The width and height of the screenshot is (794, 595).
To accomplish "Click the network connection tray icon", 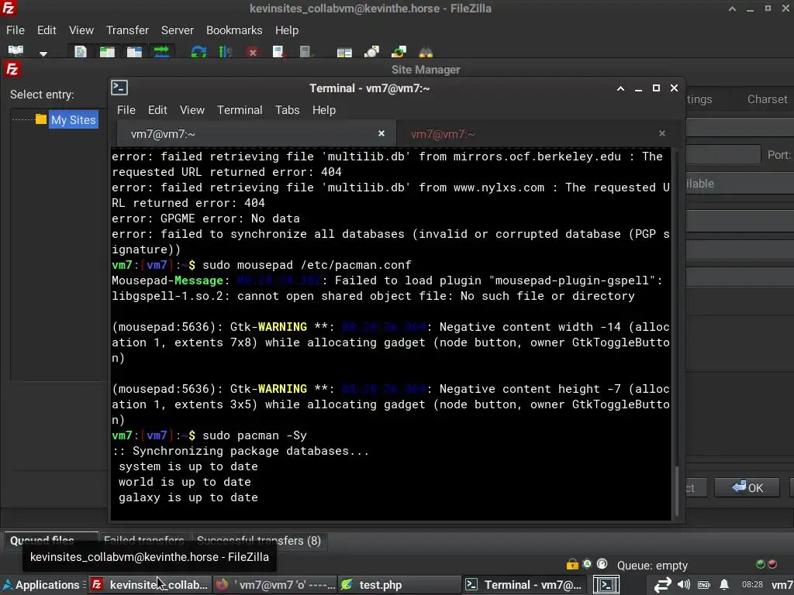I will click(662, 585).
